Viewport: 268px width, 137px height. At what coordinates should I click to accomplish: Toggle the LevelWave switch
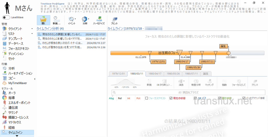6,18
